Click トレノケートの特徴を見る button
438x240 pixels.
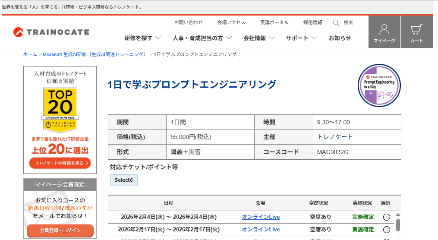[60, 163]
